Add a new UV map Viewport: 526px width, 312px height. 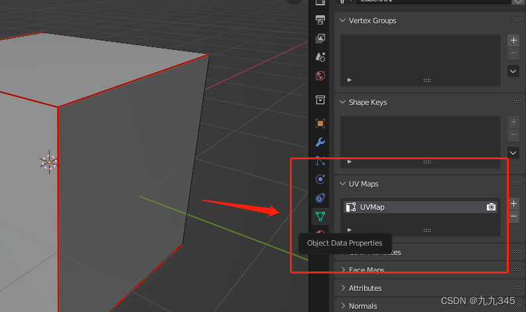tap(513, 204)
